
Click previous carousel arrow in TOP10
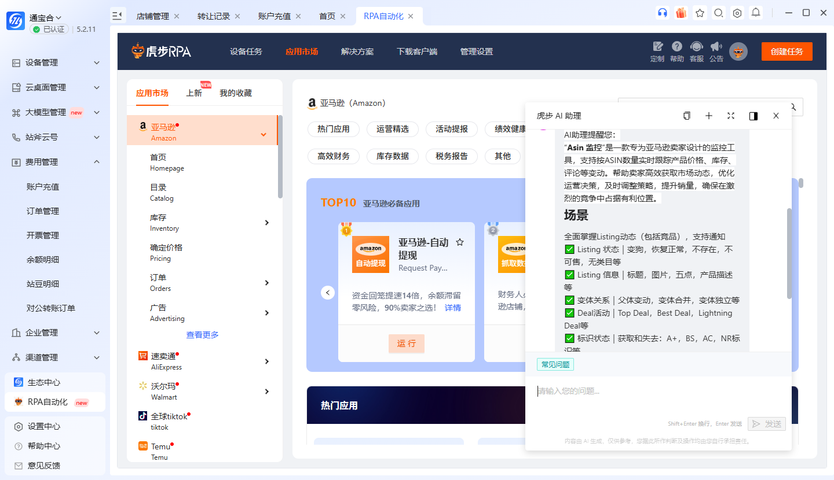point(328,293)
